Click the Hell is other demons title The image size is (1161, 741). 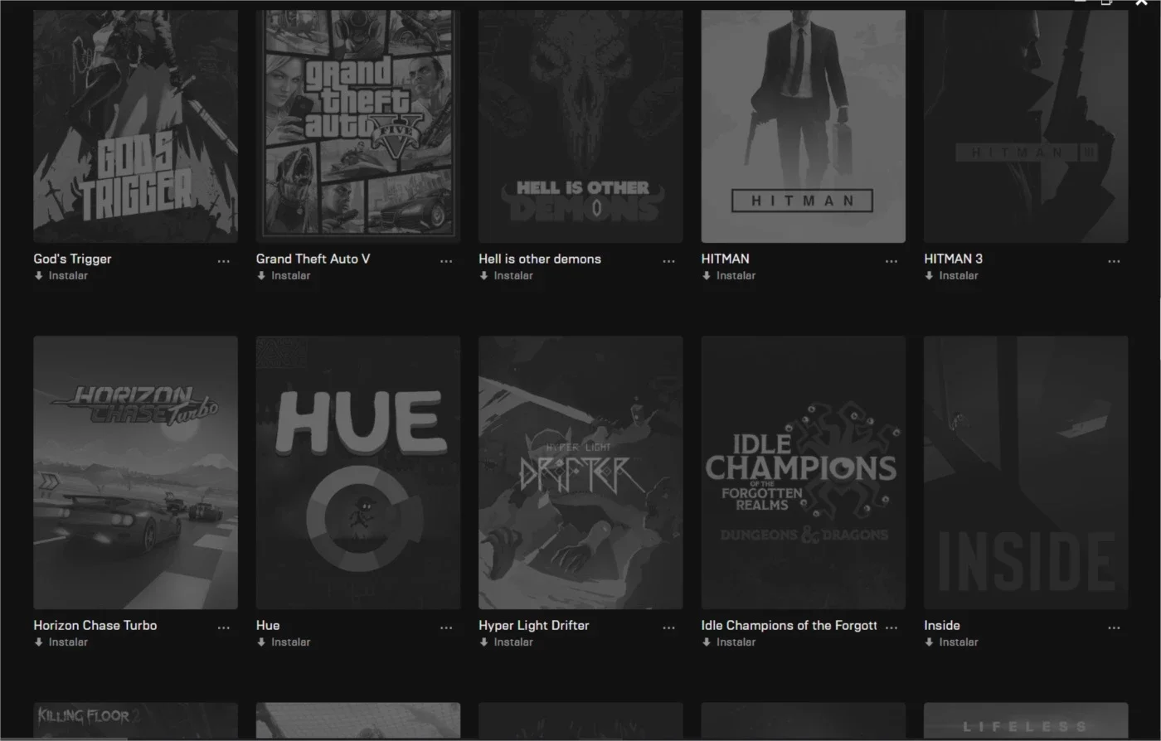point(540,259)
